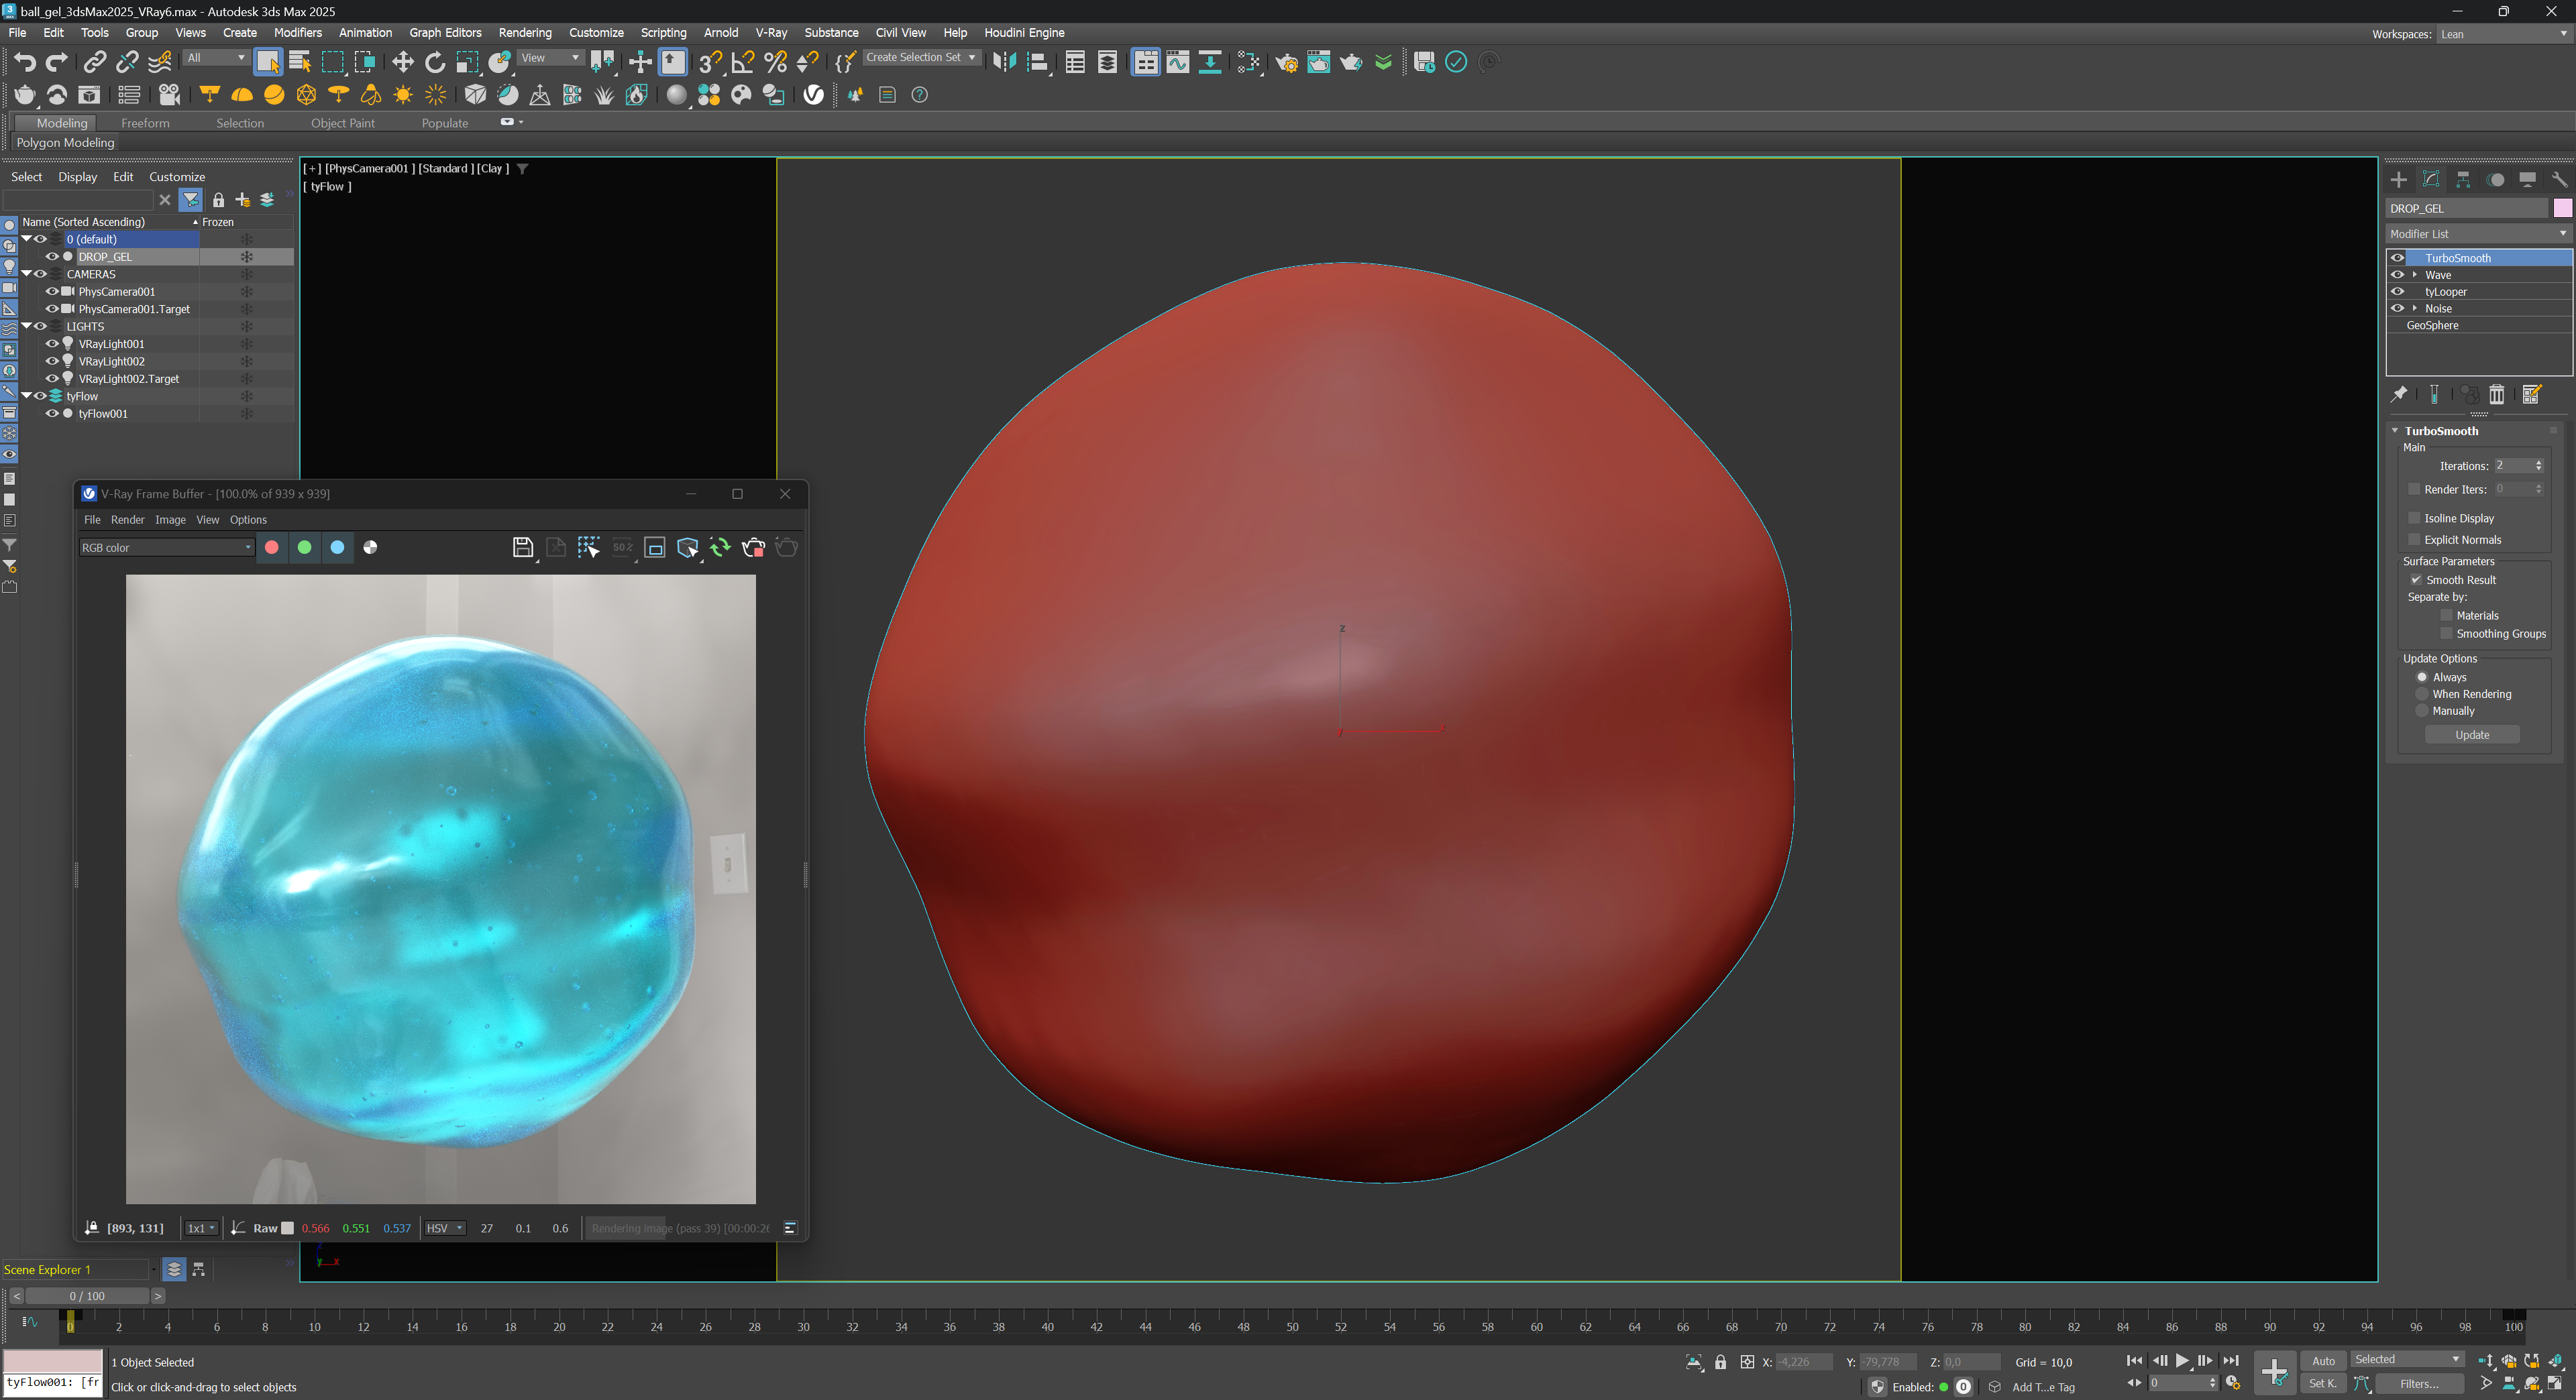Click the Mirror tool icon
The height and width of the screenshot is (1400, 2576).
[1004, 62]
